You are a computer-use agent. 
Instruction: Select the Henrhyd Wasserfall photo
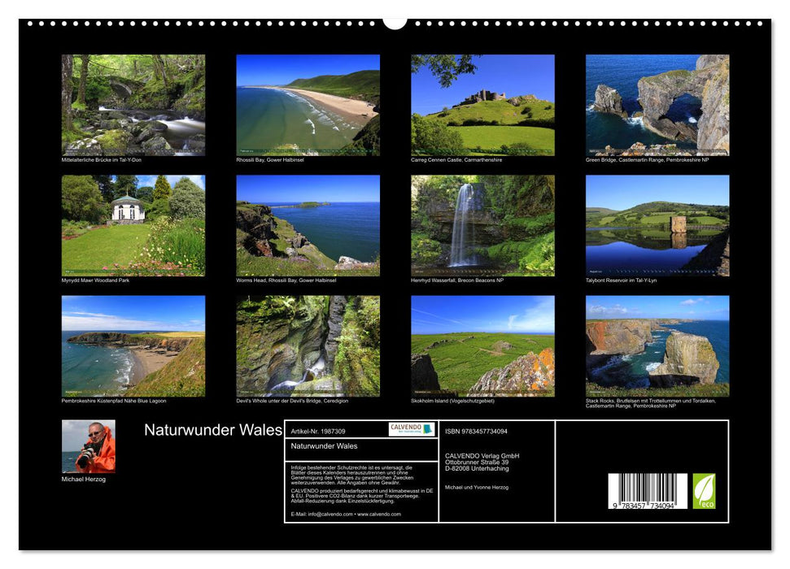tap(483, 226)
